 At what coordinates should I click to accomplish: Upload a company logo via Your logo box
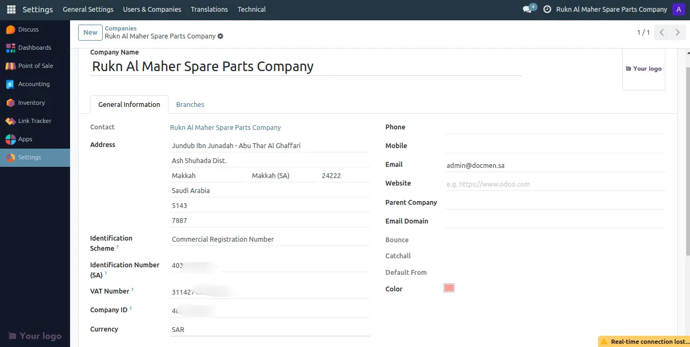(x=643, y=69)
